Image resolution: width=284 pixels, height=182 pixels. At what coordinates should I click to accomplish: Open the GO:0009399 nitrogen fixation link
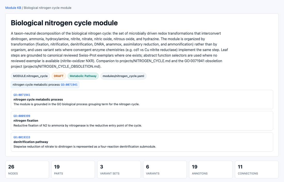22,116
